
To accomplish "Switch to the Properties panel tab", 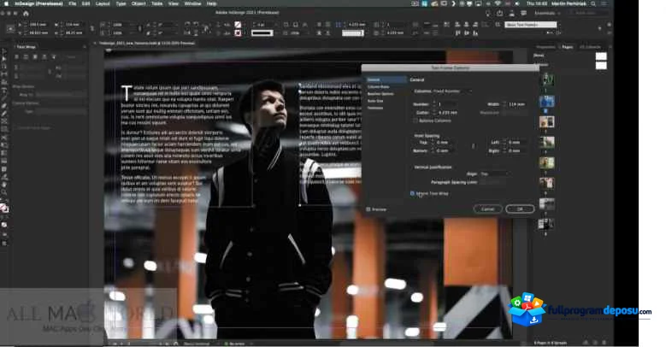I will click(545, 47).
